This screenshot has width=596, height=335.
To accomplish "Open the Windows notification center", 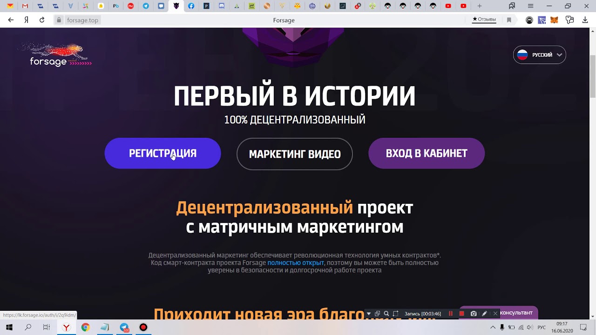I will tap(583, 328).
